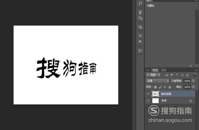The height and width of the screenshot is (130, 199).
Task: Lock transparent pixels checkerboard icon
Action: point(155,87)
